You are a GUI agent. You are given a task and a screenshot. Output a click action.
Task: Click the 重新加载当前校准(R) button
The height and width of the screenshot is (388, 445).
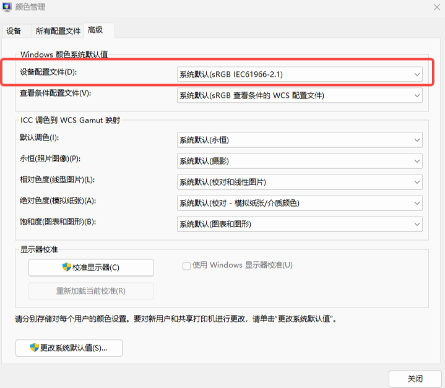(x=91, y=291)
